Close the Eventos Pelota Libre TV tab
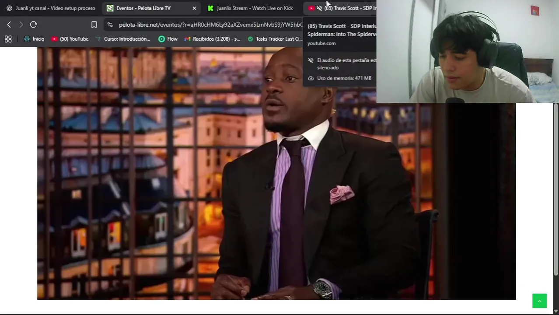 (x=194, y=8)
